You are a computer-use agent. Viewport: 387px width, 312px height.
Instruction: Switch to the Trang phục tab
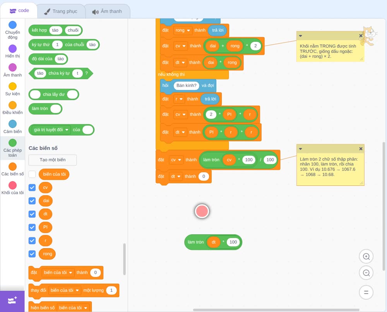tap(61, 11)
